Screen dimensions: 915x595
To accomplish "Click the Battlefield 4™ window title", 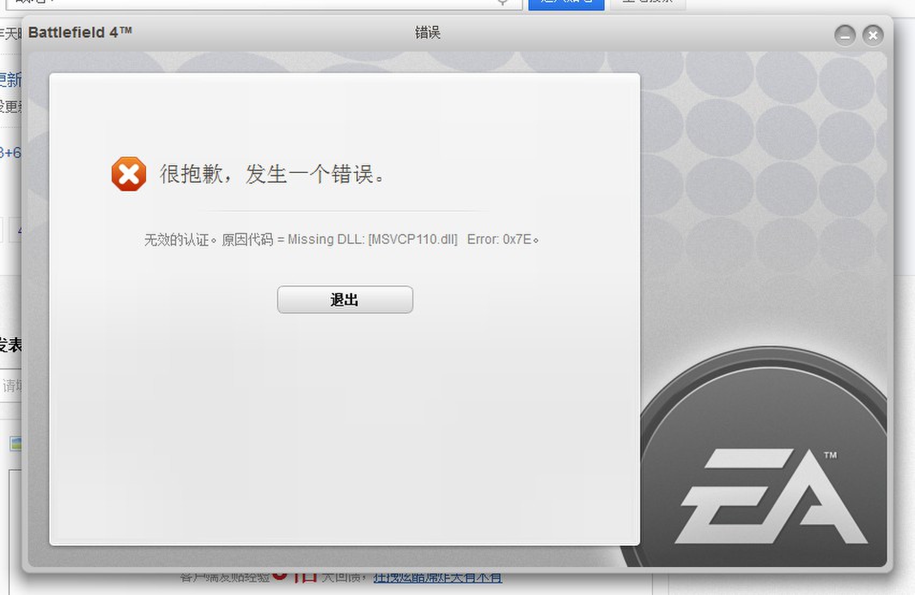I will point(80,32).
